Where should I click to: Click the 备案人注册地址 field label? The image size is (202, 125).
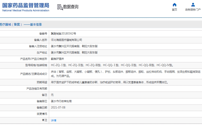pos(38,46)
